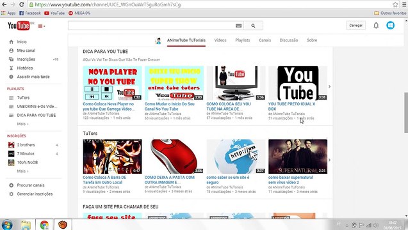Screen dimensions: 408x230
Task: Click the Início home icon
Action: pos(11,42)
